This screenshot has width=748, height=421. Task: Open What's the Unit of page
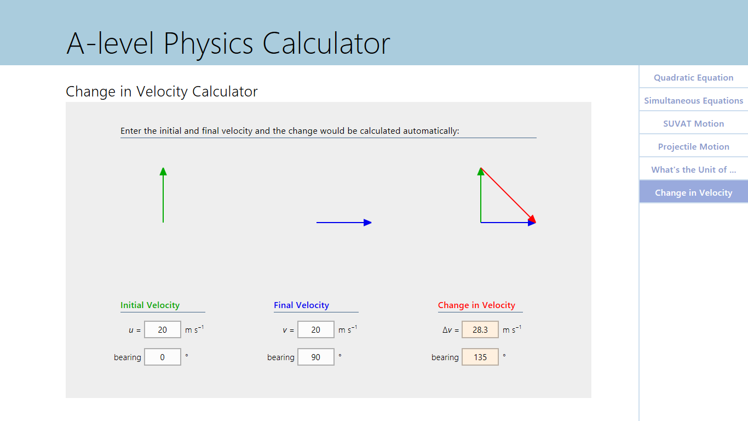tap(693, 169)
